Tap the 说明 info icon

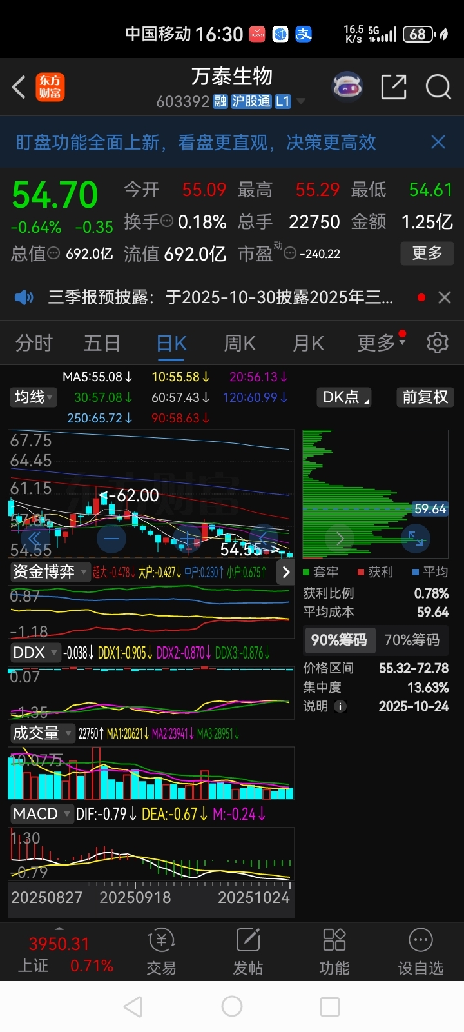340,706
